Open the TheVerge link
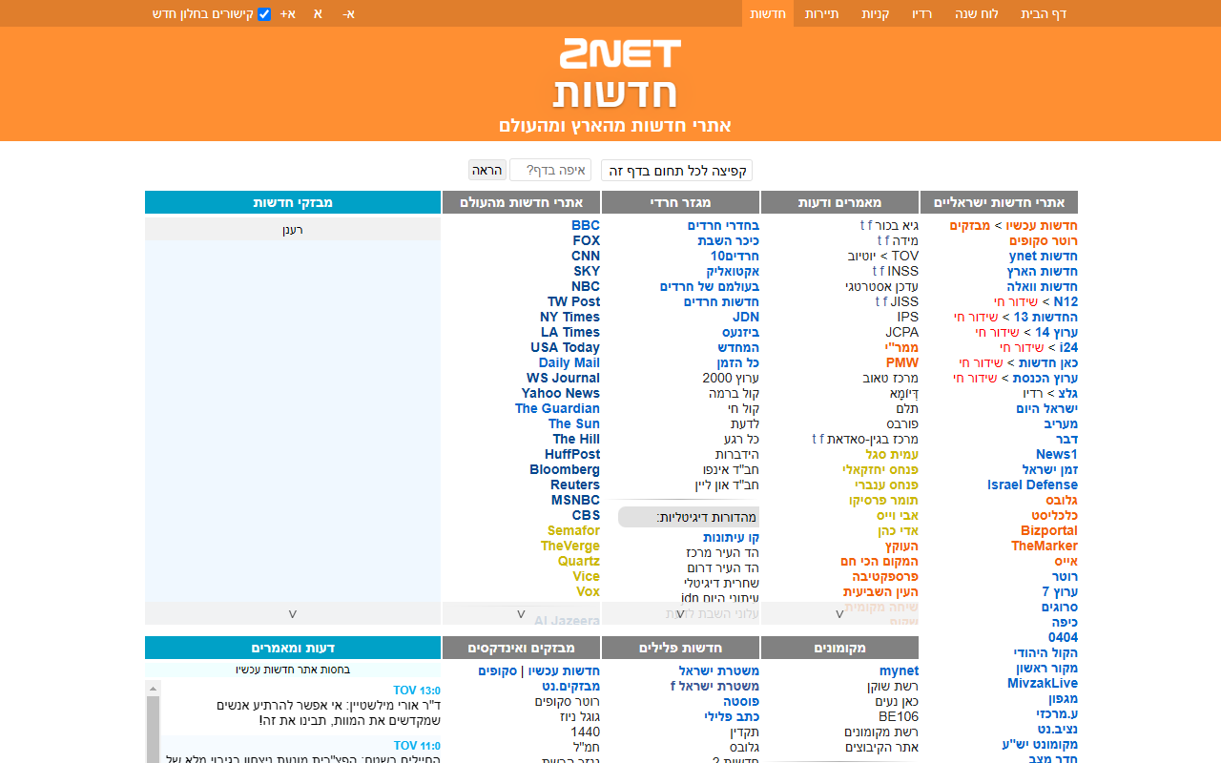 [x=569, y=546]
